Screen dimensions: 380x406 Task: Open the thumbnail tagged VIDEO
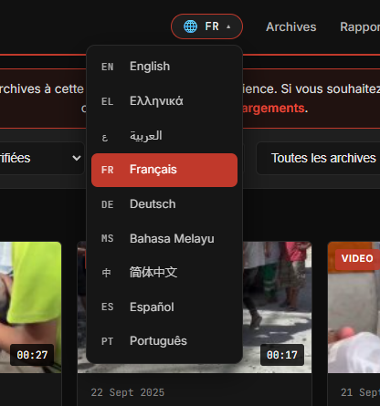(354, 307)
